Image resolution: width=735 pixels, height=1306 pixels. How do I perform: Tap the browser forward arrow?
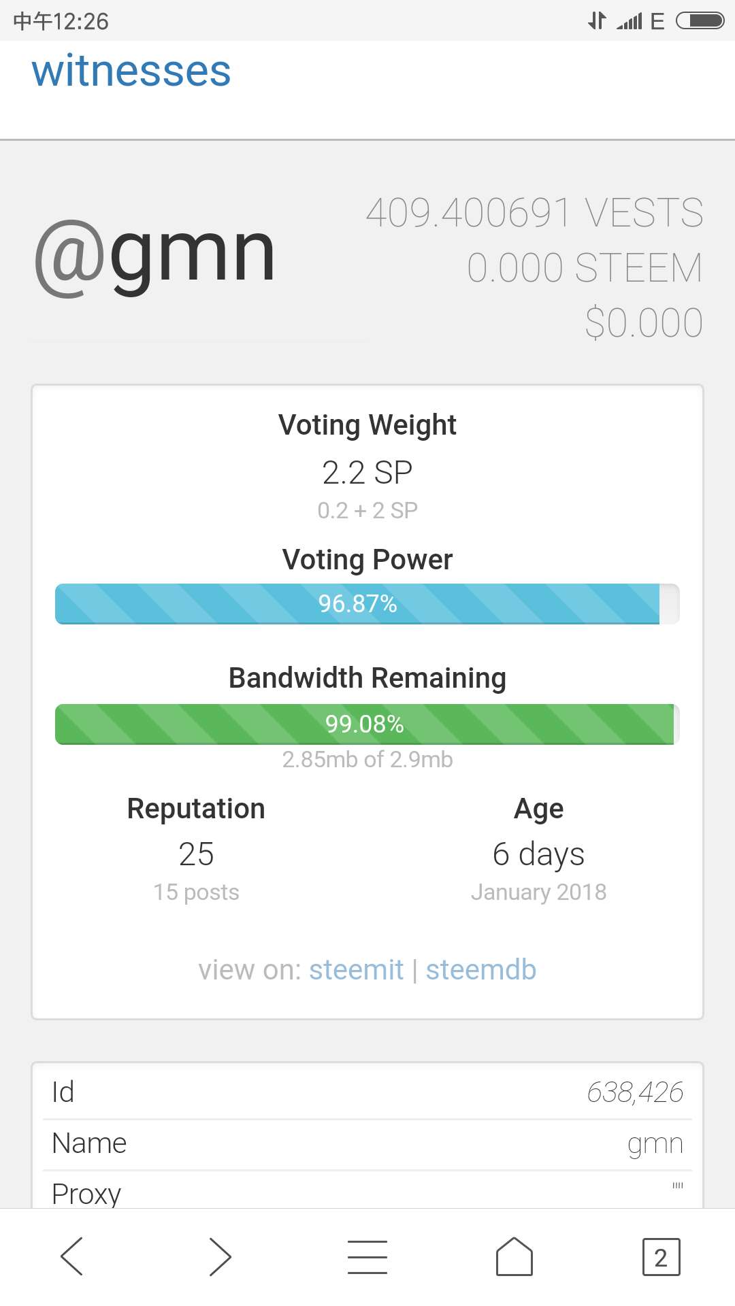[220, 1256]
